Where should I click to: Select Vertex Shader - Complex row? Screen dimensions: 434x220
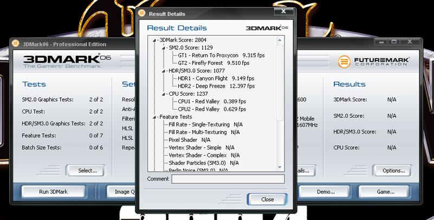[204, 156]
